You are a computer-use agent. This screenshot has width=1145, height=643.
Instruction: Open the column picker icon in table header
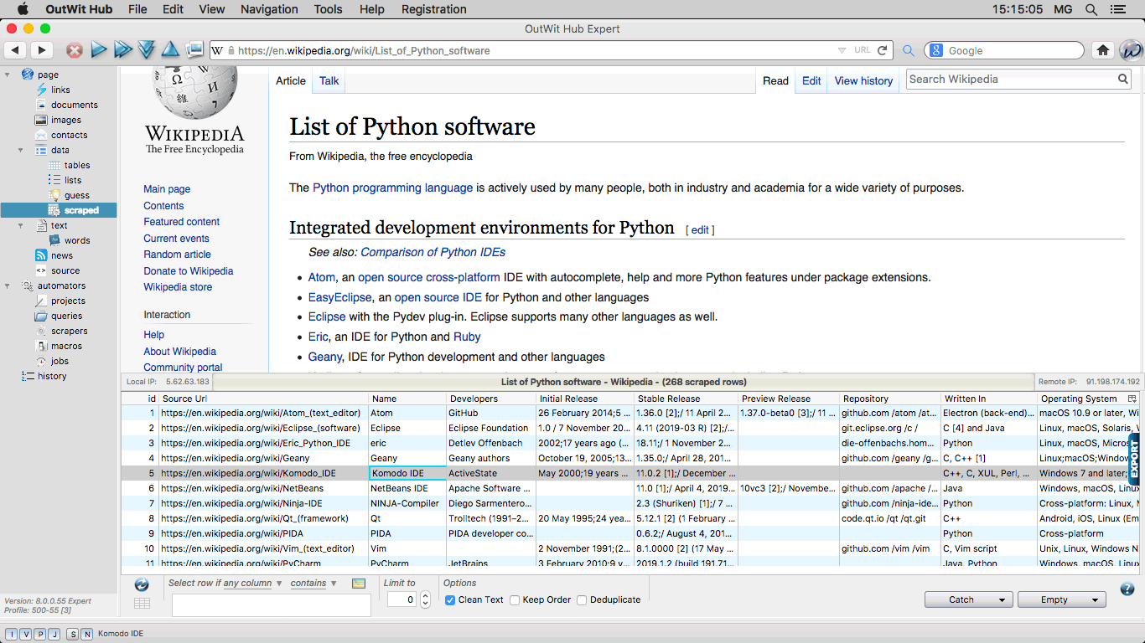pos(1132,399)
